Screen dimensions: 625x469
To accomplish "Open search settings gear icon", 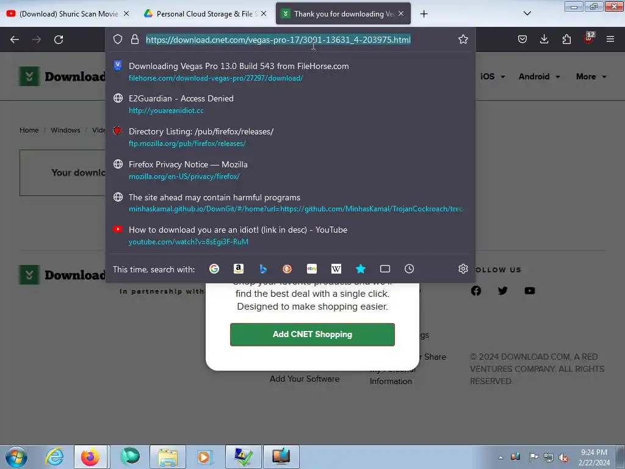I will coord(463,269).
